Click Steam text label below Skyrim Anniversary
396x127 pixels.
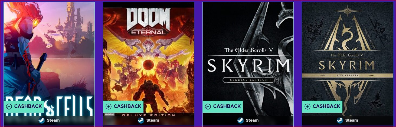coord(352,120)
